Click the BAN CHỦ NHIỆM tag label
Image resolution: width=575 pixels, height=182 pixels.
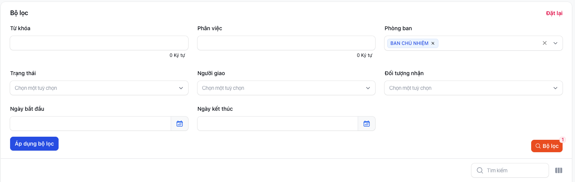[409, 43]
